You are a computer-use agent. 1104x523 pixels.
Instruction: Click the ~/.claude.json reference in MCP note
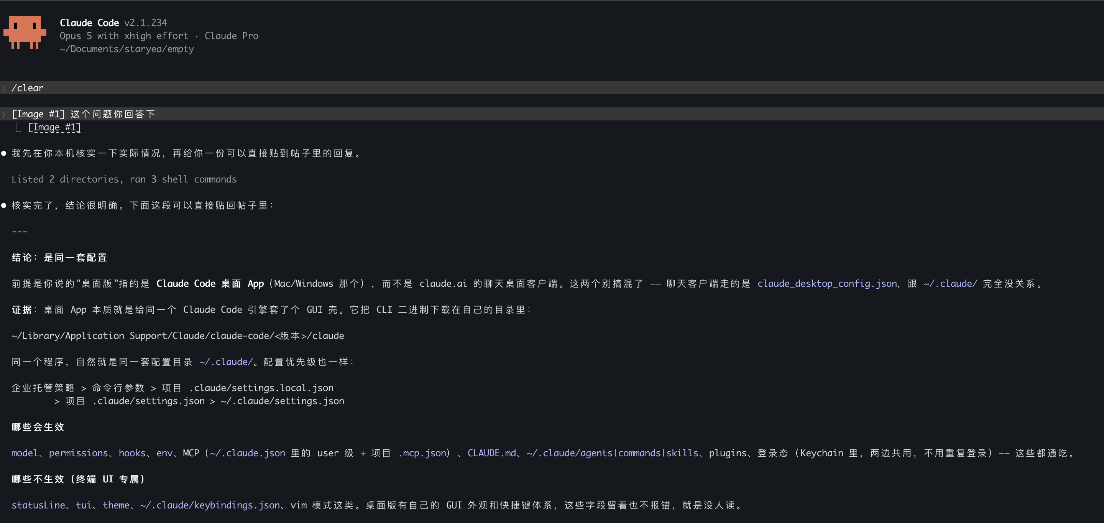tap(247, 453)
